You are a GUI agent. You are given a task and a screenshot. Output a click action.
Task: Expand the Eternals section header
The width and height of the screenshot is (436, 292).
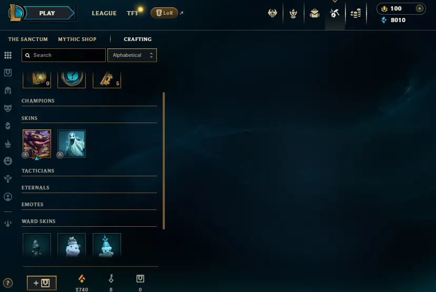pyautogui.click(x=89, y=188)
